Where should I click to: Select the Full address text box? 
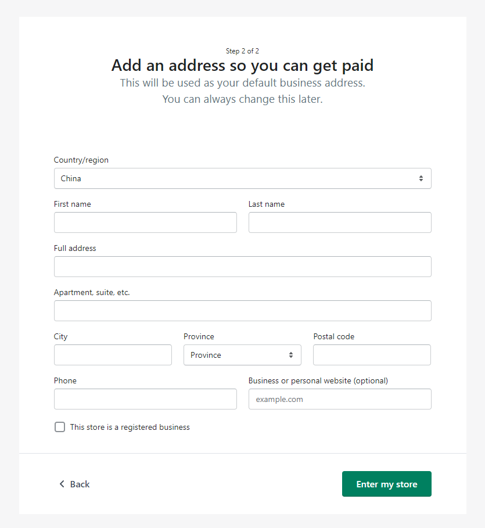point(242,267)
